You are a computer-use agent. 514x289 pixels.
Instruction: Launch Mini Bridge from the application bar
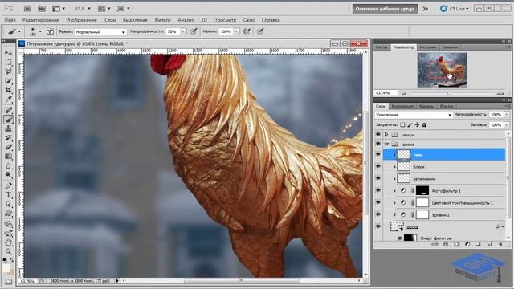42,9
